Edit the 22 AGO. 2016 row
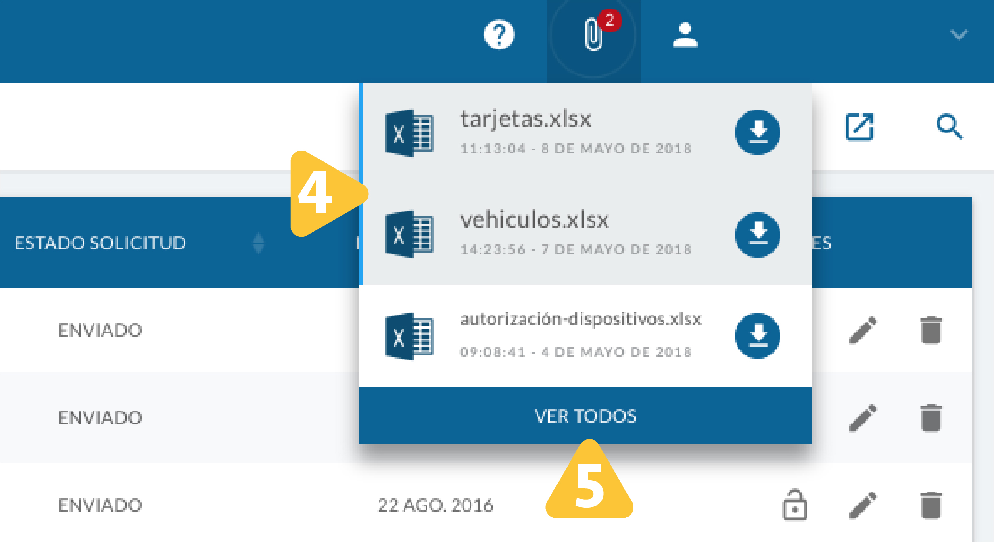The height and width of the screenshot is (542, 994). click(862, 505)
